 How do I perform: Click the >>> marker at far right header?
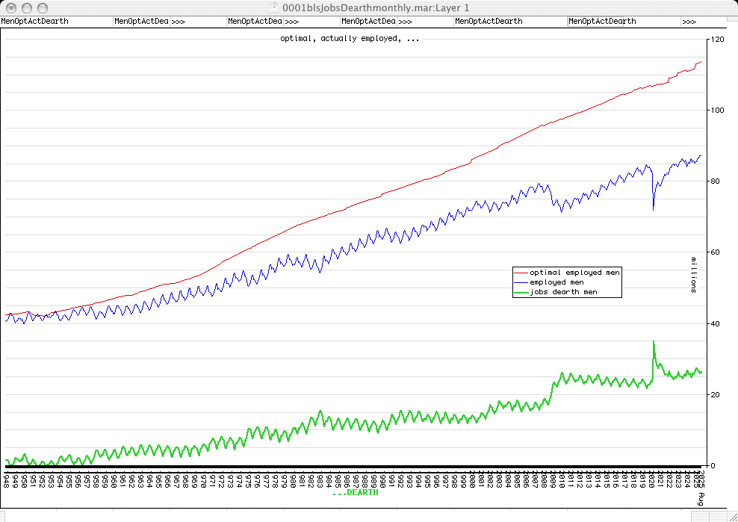(x=689, y=22)
